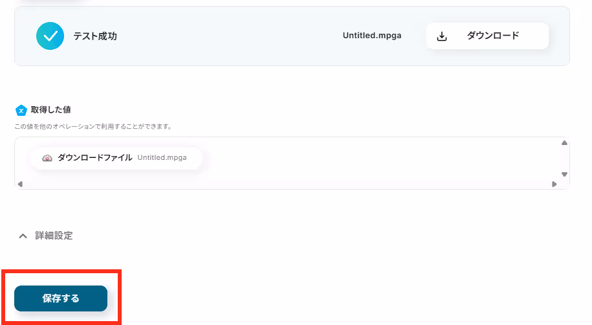Click the テスト成功 checkmark icon

(50, 36)
